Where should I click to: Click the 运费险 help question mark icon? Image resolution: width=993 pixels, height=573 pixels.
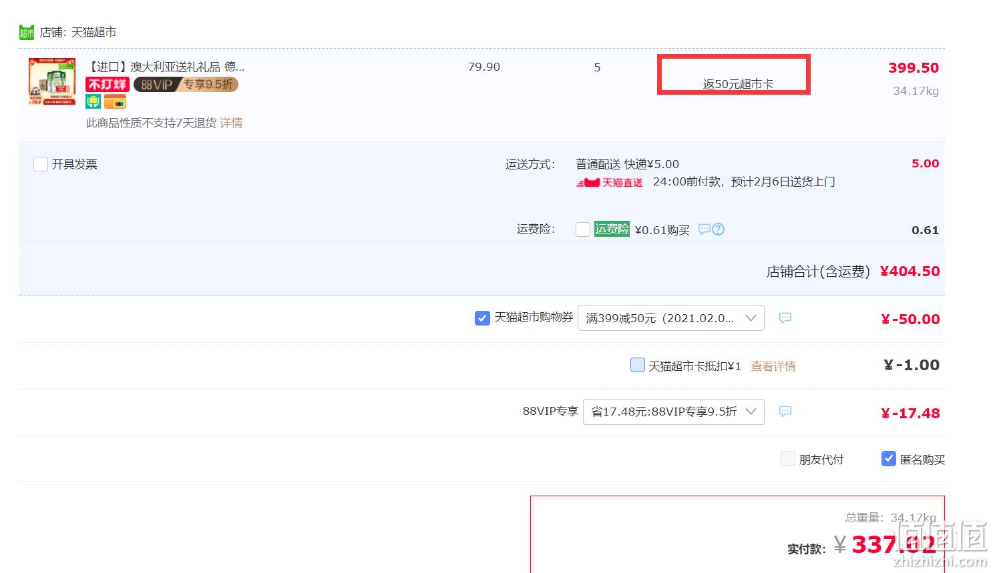point(719,229)
